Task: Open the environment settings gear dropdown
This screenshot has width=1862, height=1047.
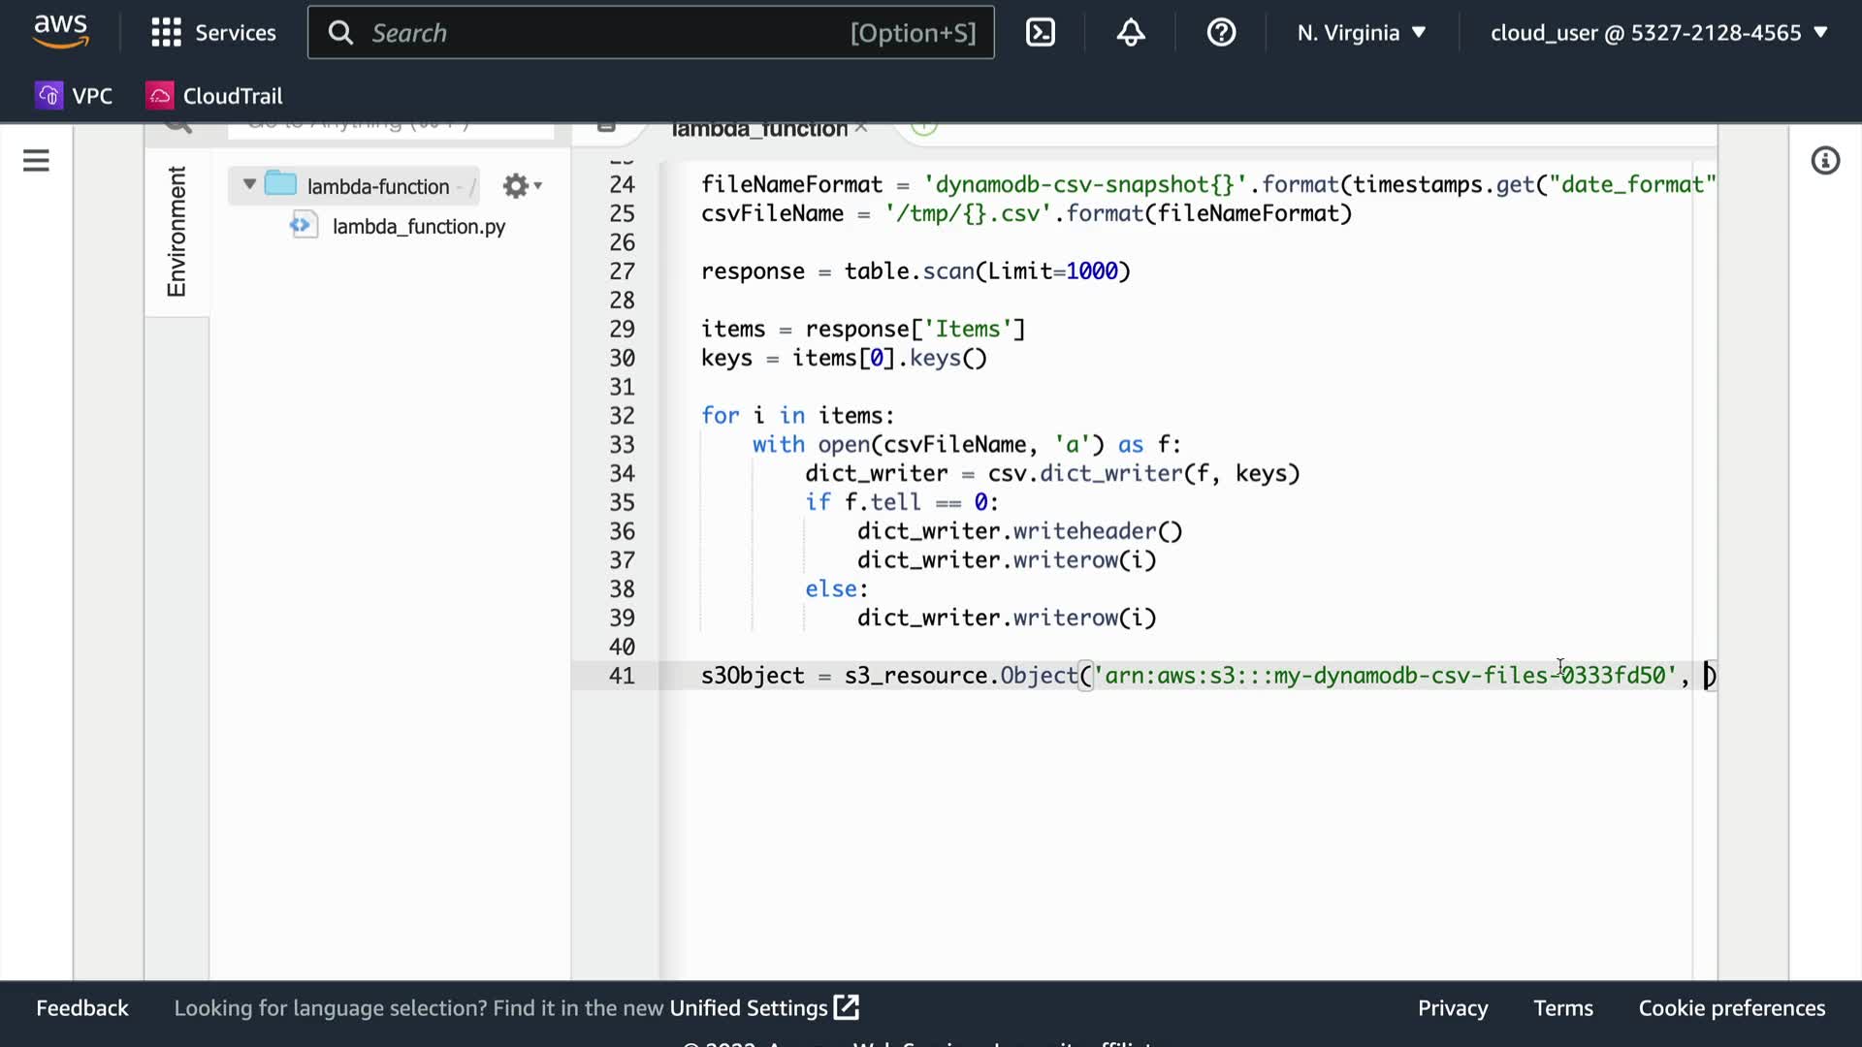Action: [522, 186]
